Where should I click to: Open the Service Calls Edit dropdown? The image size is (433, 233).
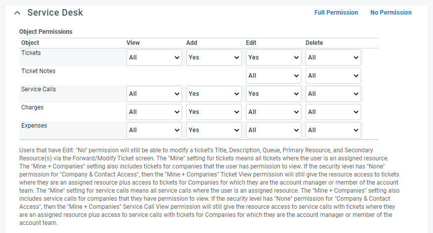[273, 94]
